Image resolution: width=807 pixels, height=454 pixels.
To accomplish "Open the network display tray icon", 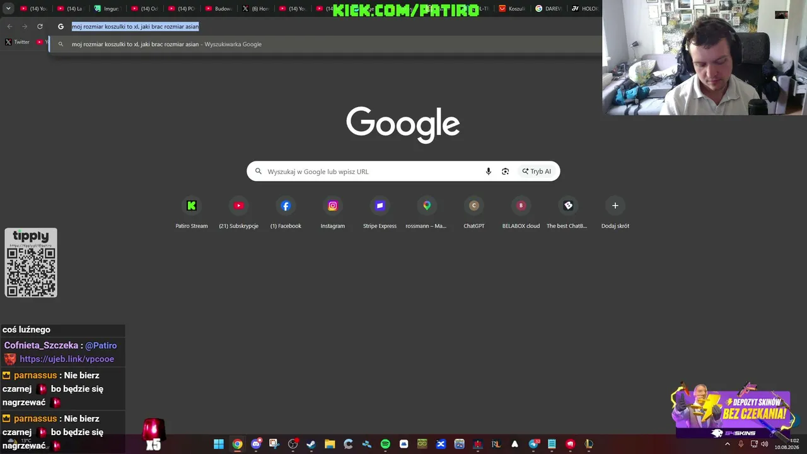I will point(754,444).
